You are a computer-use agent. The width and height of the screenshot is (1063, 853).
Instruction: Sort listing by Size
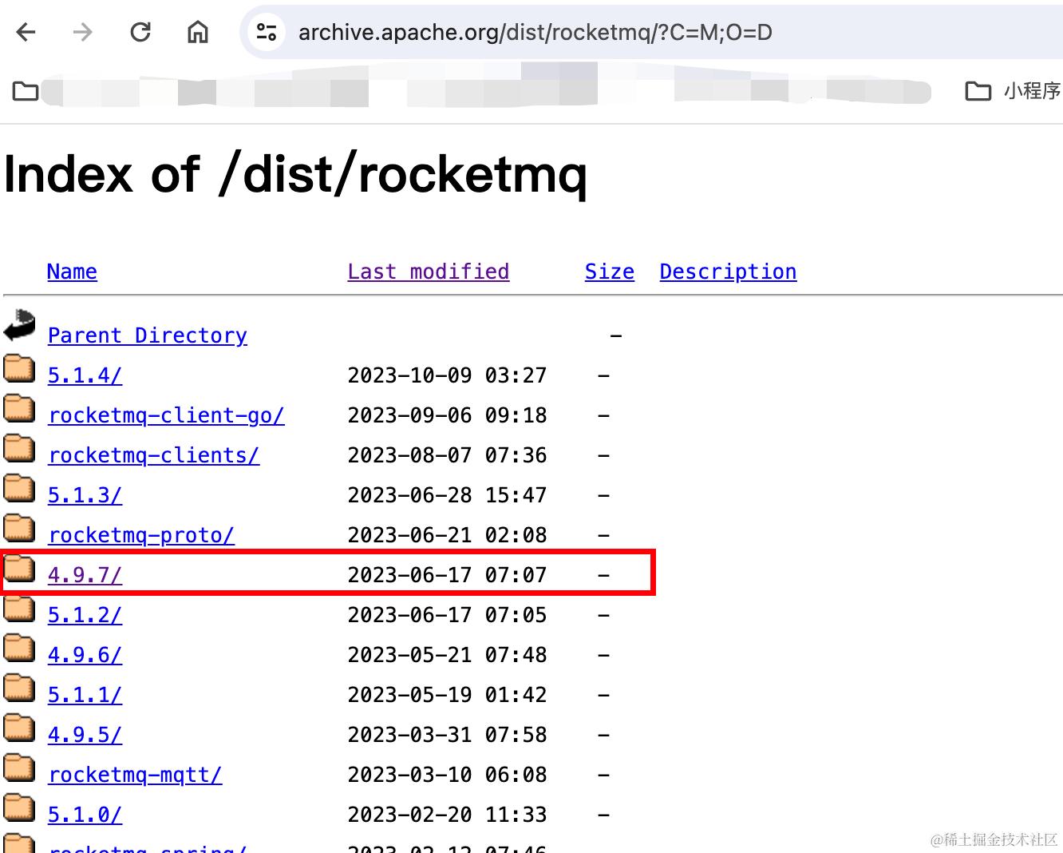(610, 272)
